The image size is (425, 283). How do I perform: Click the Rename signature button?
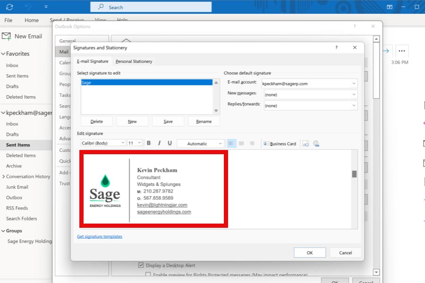pos(204,121)
